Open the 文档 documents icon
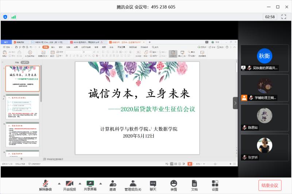This screenshot has width=292, height=194. (x=194, y=185)
